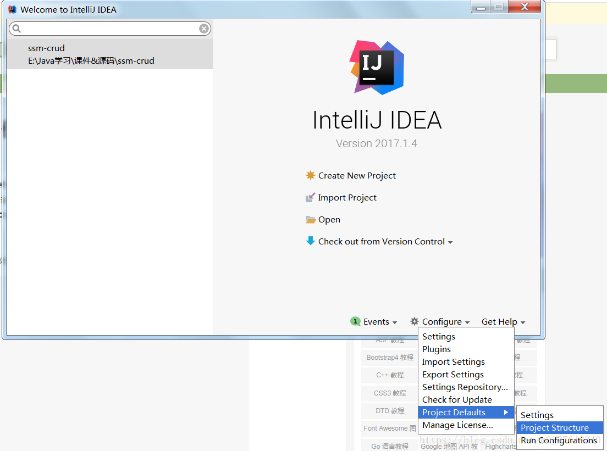Choose Export Settings

pos(466,375)
